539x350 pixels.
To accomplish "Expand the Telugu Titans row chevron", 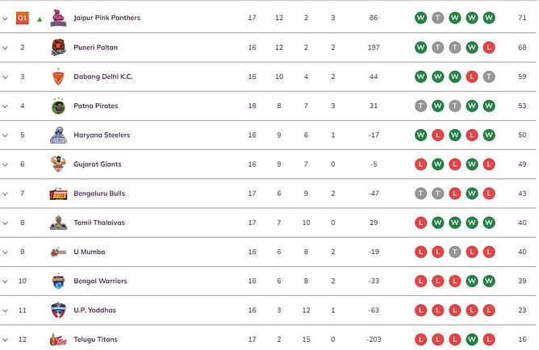I will (5, 340).
